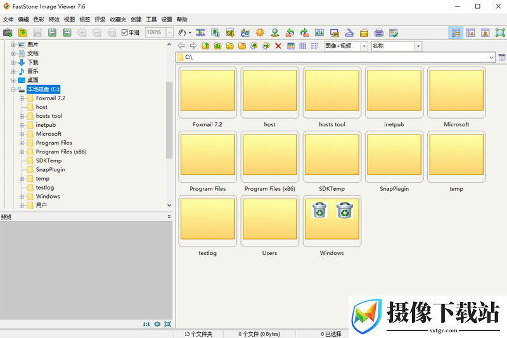Expand the Foxmail 7.2 tree node
The image size is (507, 338).
pyautogui.click(x=22, y=98)
